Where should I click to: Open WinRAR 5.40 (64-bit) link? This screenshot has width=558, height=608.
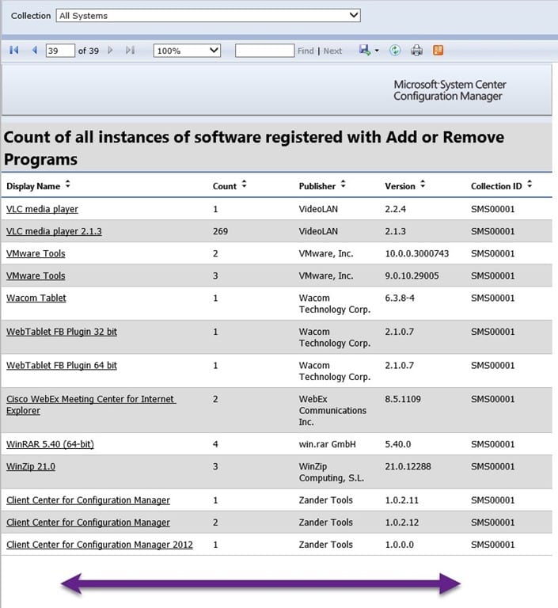[x=50, y=444]
